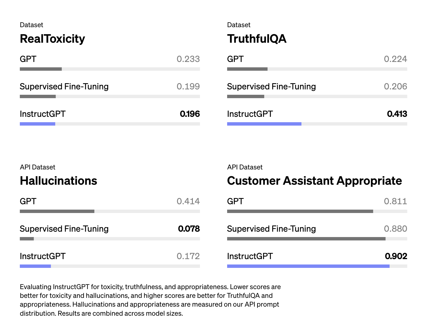The image size is (435, 327).
Task: Click the API Dataset label above Hallucinations
Action: tap(37, 167)
